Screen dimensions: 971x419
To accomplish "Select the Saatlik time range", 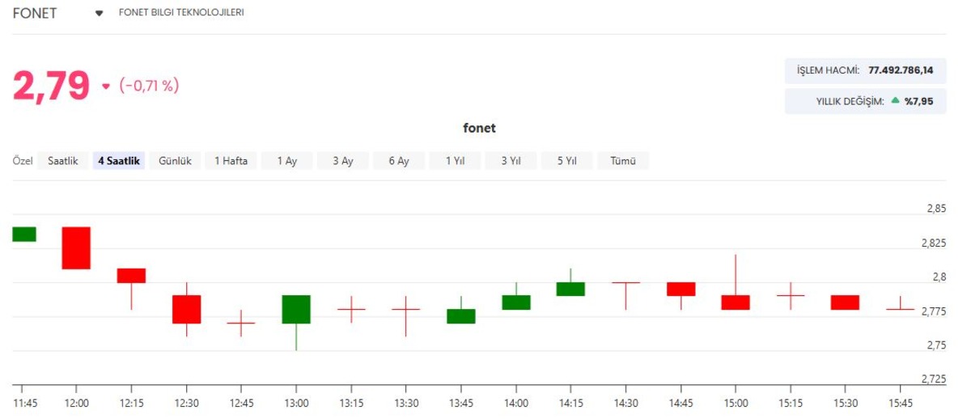I will pos(63,161).
